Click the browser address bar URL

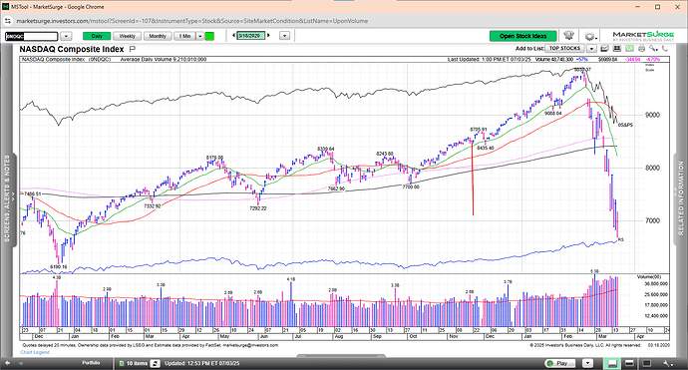click(192, 21)
